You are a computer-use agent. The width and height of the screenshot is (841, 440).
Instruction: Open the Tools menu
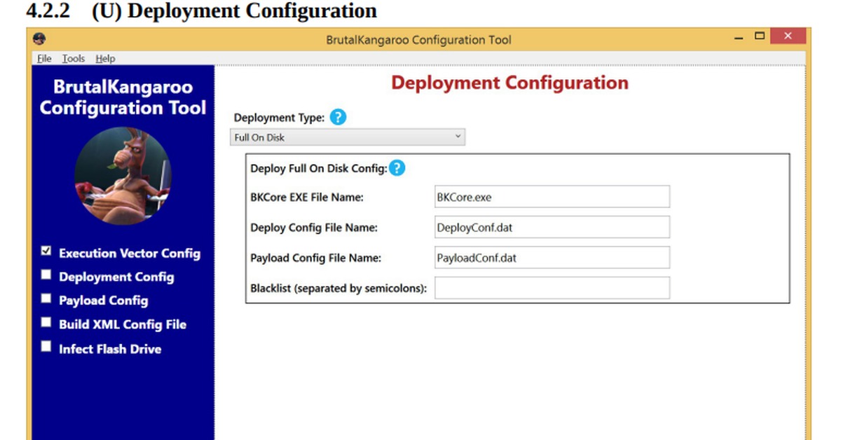(73, 59)
